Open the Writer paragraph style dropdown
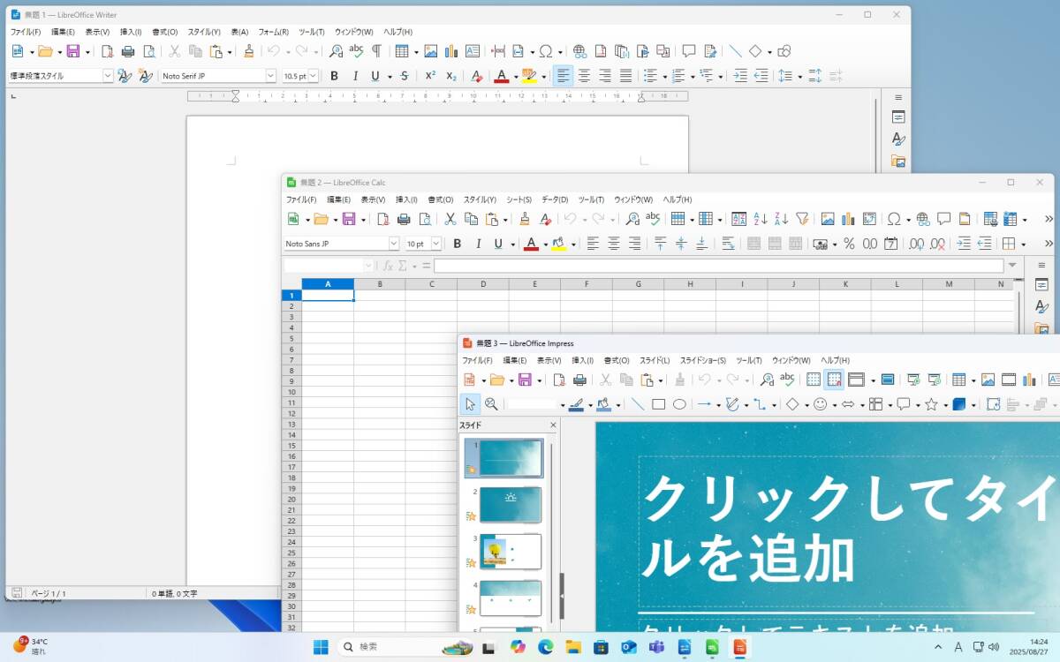Image resolution: width=1060 pixels, height=662 pixels. coord(108,76)
